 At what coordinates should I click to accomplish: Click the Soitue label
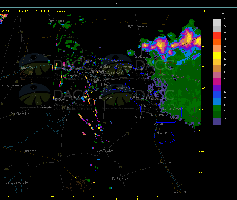tap(140, 117)
